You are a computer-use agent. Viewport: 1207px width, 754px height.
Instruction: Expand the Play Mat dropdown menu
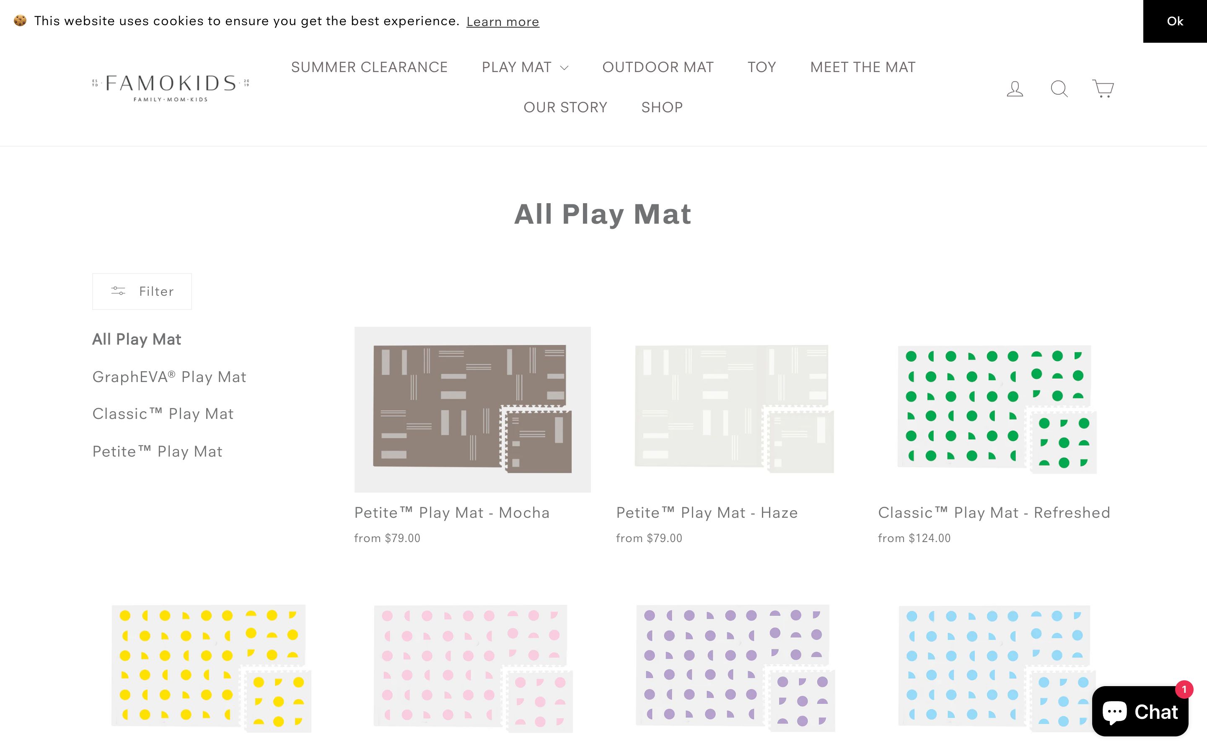click(x=525, y=67)
